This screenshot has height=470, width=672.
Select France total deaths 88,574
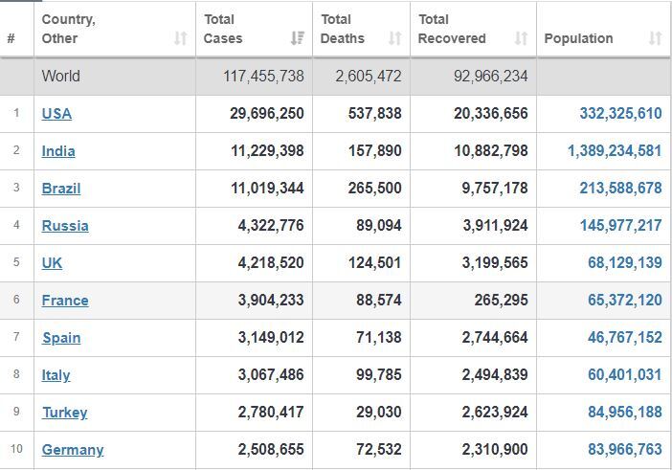pyautogui.click(x=379, y=300)
